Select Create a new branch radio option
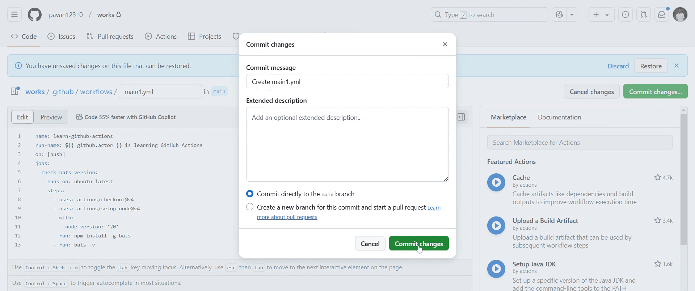The image size is (695, 291). 250,207
